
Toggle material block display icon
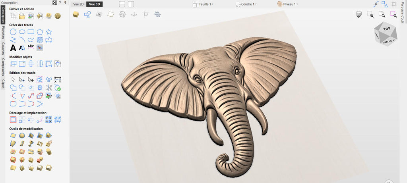111,14
